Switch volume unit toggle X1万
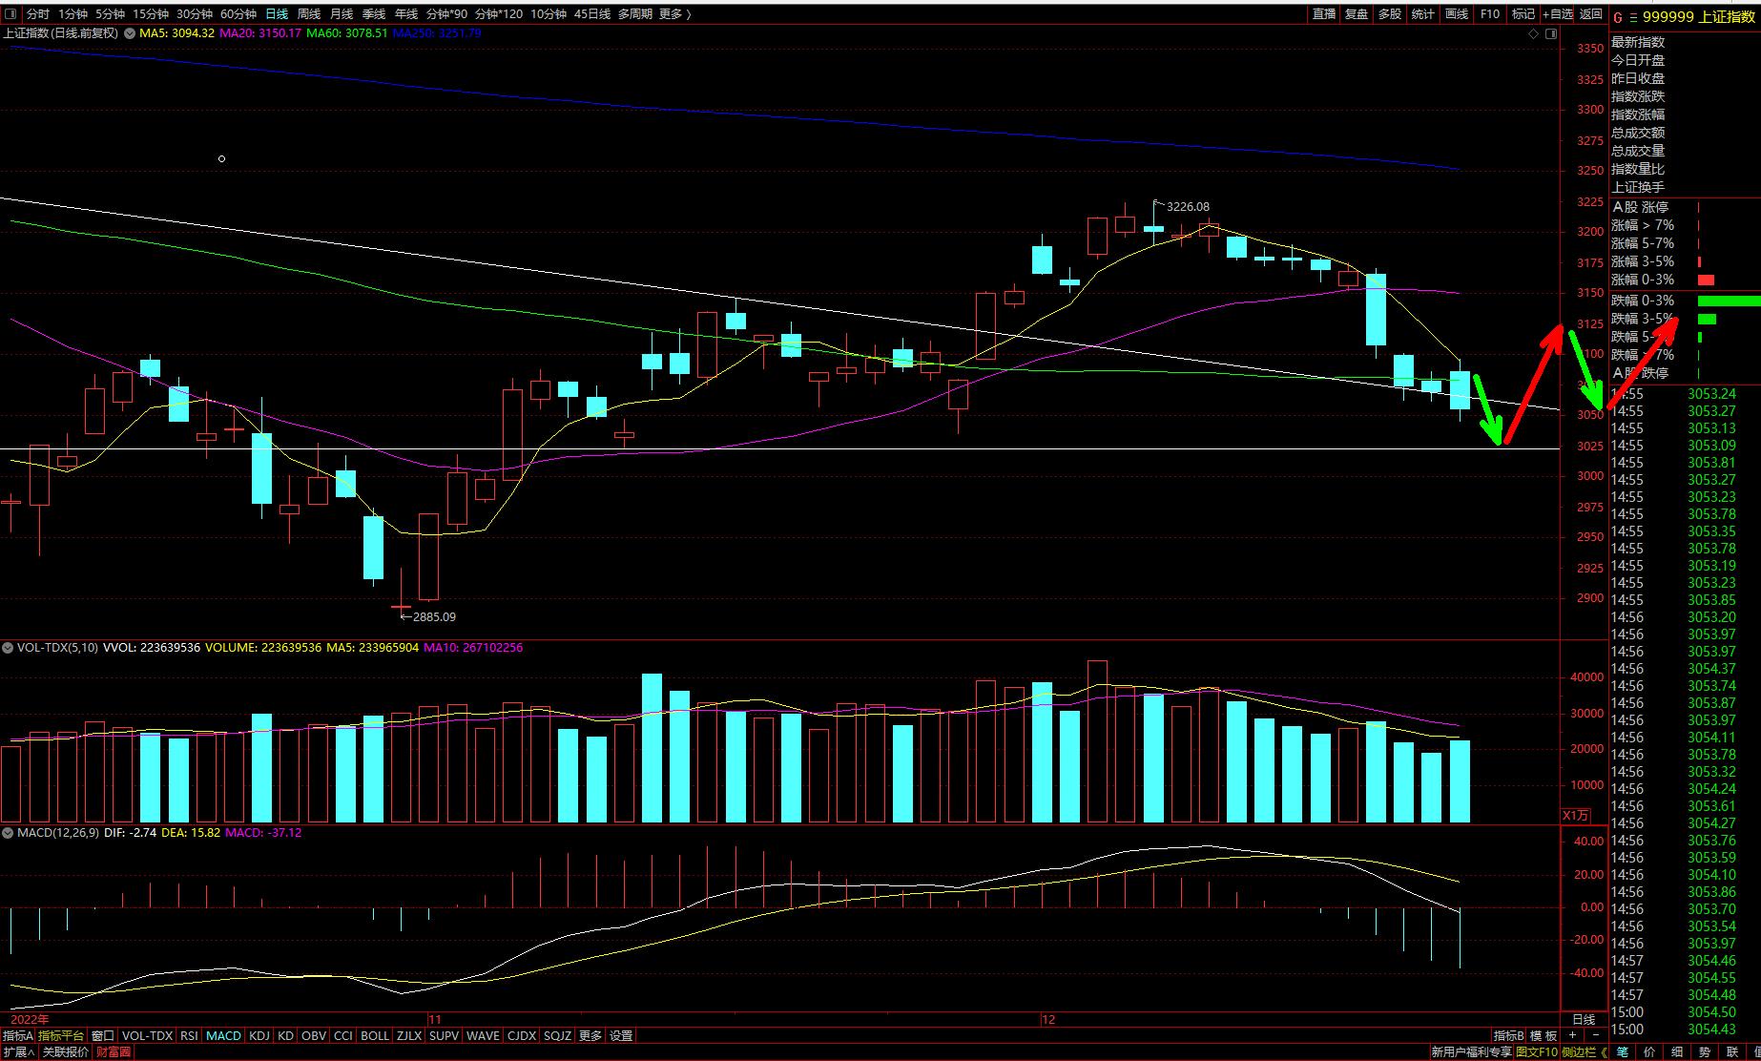 pyautogui.click(x=1575, y=815)
